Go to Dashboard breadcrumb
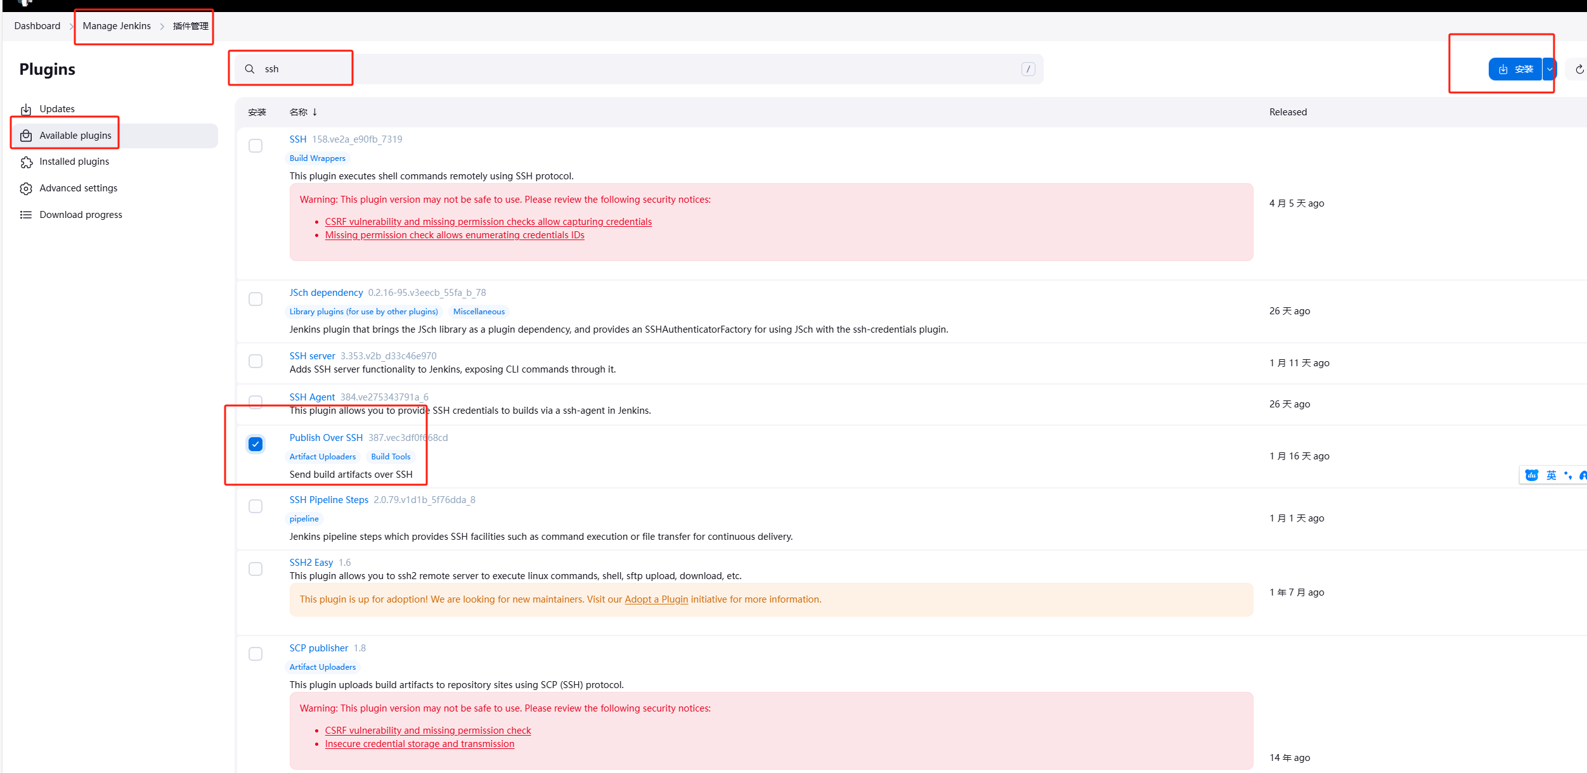Screen dimensions: 1587x773 pyautogui.click(x=37, y=26)
